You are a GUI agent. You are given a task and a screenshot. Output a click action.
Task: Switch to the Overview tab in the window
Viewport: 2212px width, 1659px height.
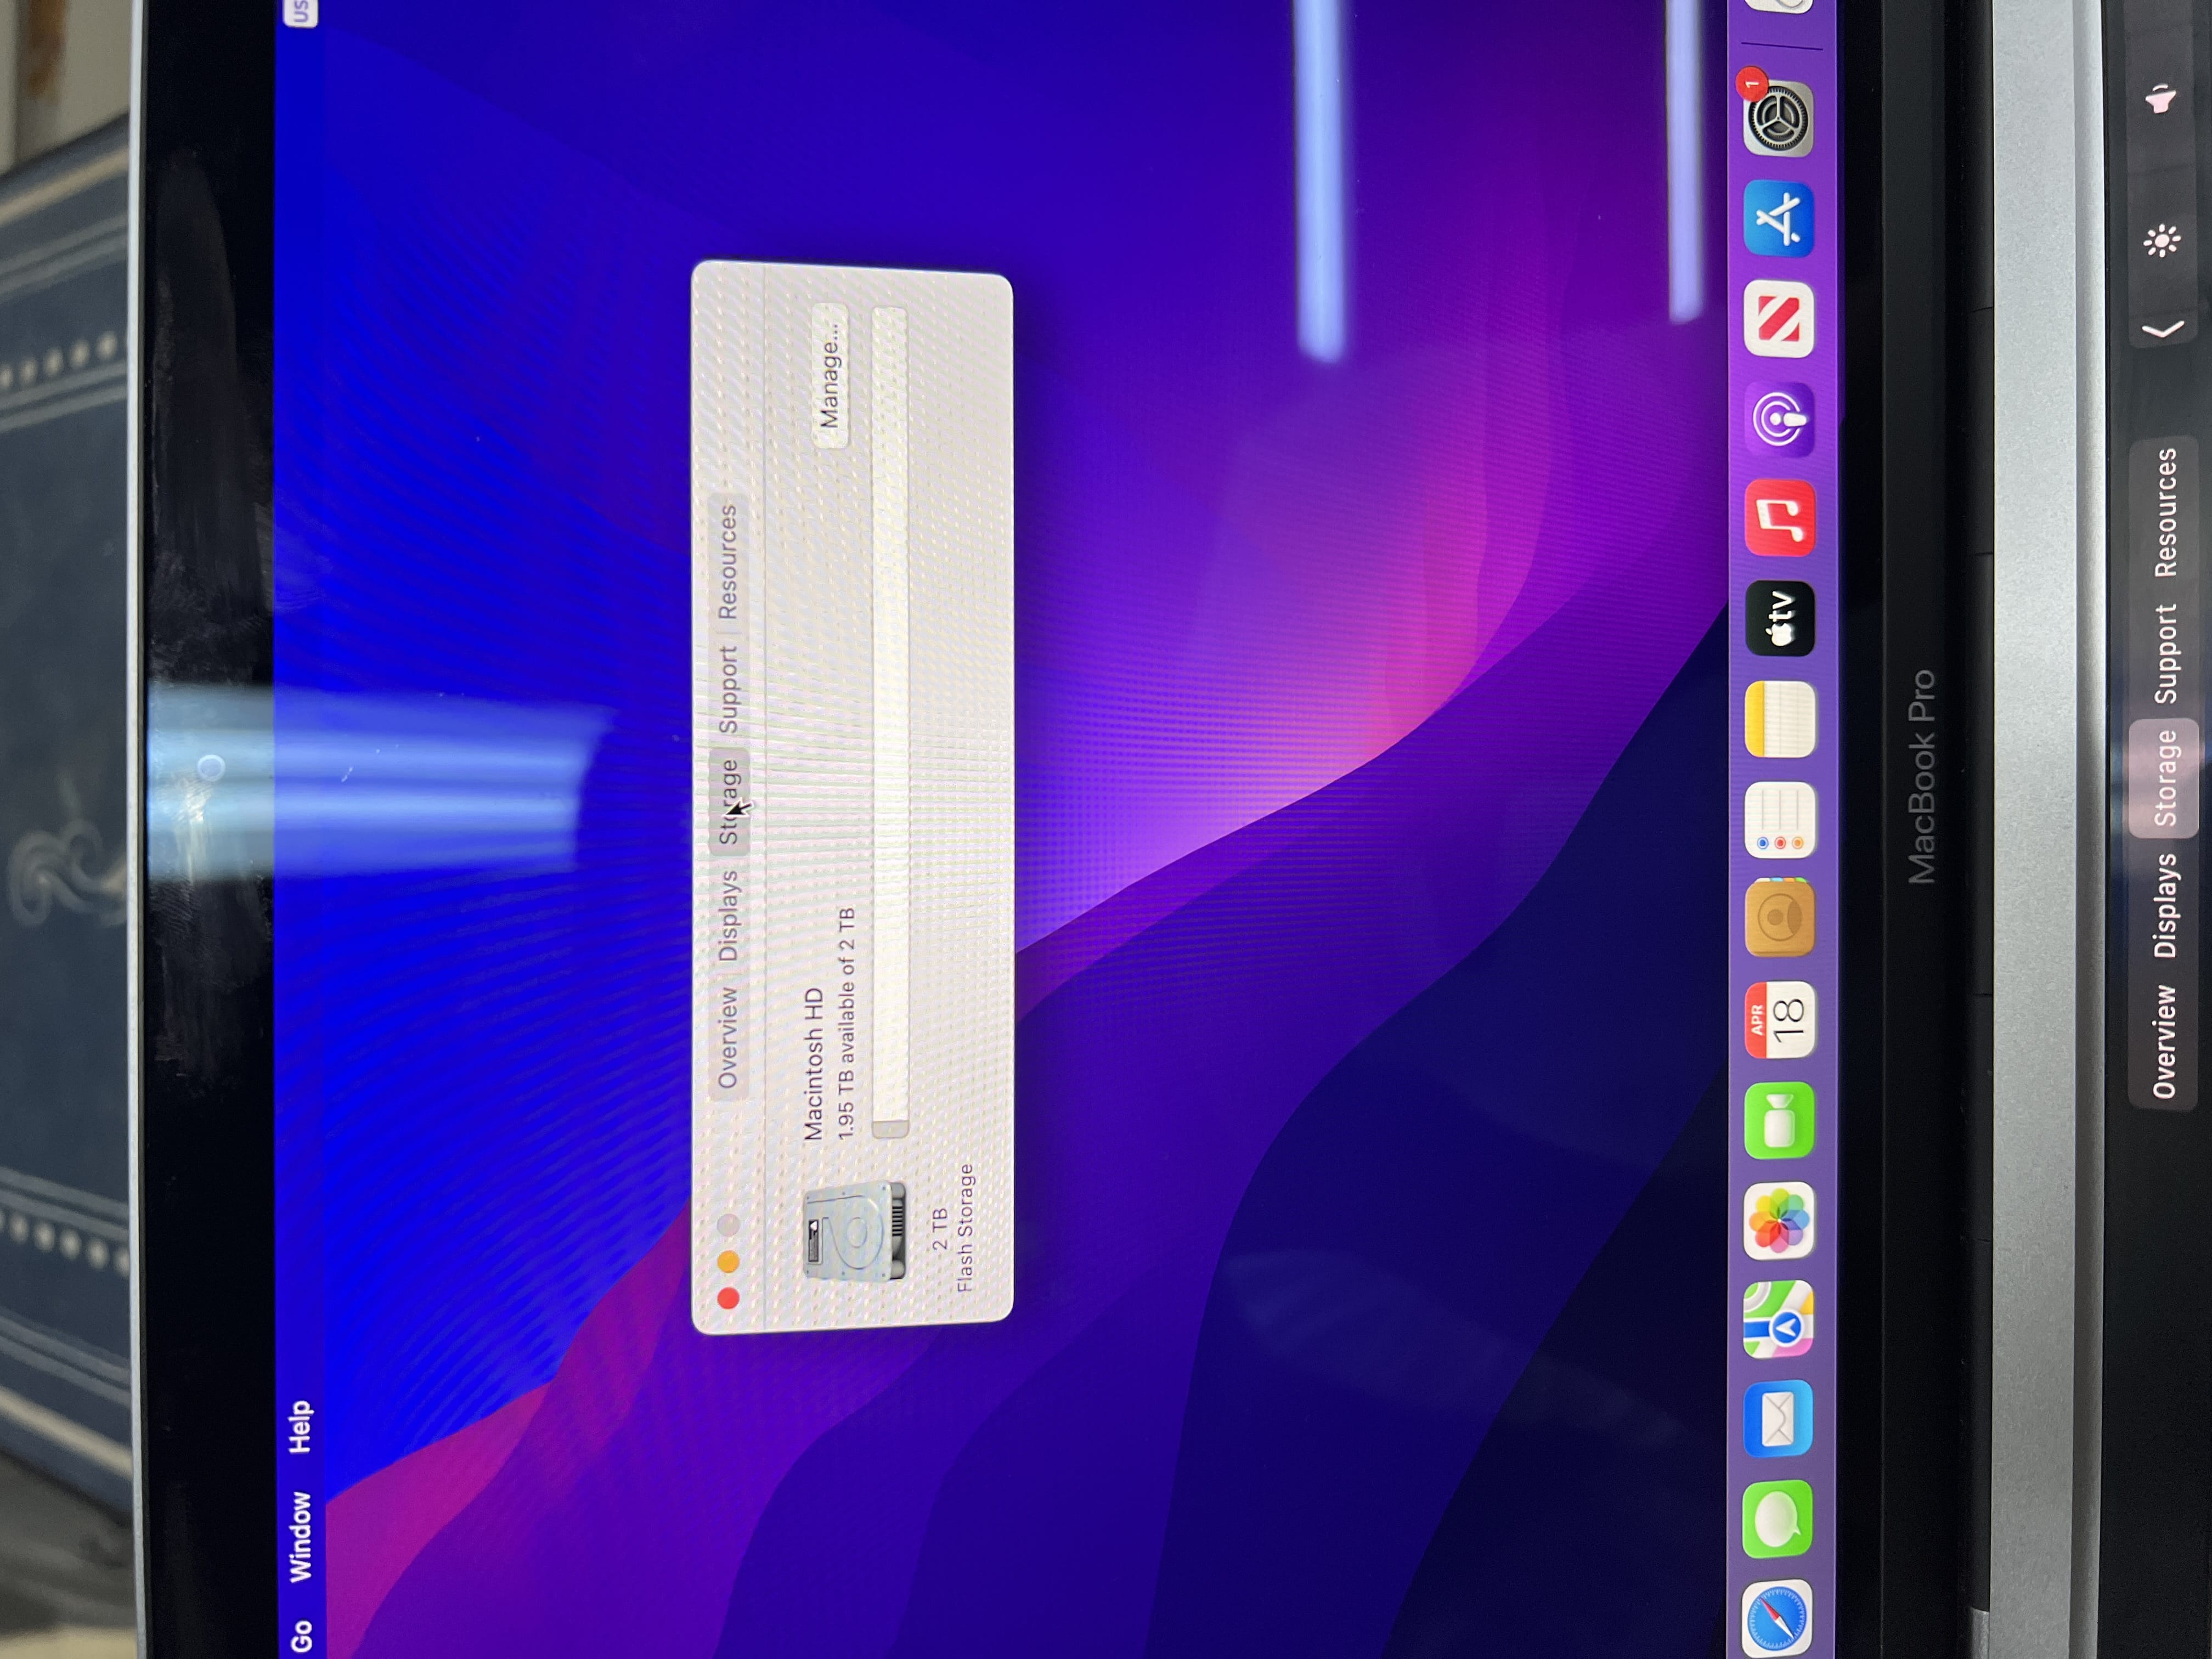point(727,1038)
